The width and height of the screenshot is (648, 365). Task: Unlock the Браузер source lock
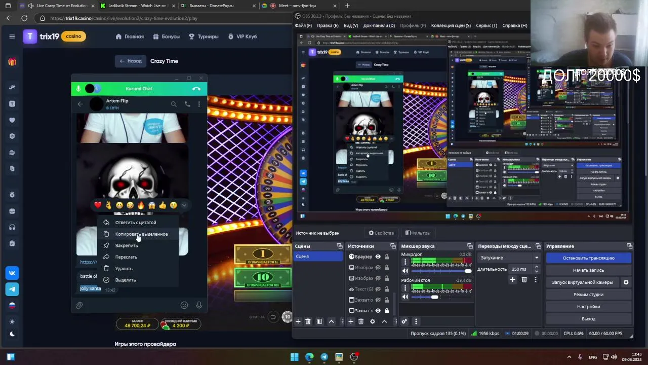pos(387,257)
